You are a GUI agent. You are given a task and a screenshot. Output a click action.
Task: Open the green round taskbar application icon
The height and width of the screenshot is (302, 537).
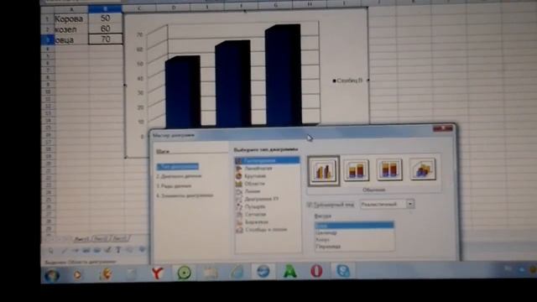tap(185, 273)
